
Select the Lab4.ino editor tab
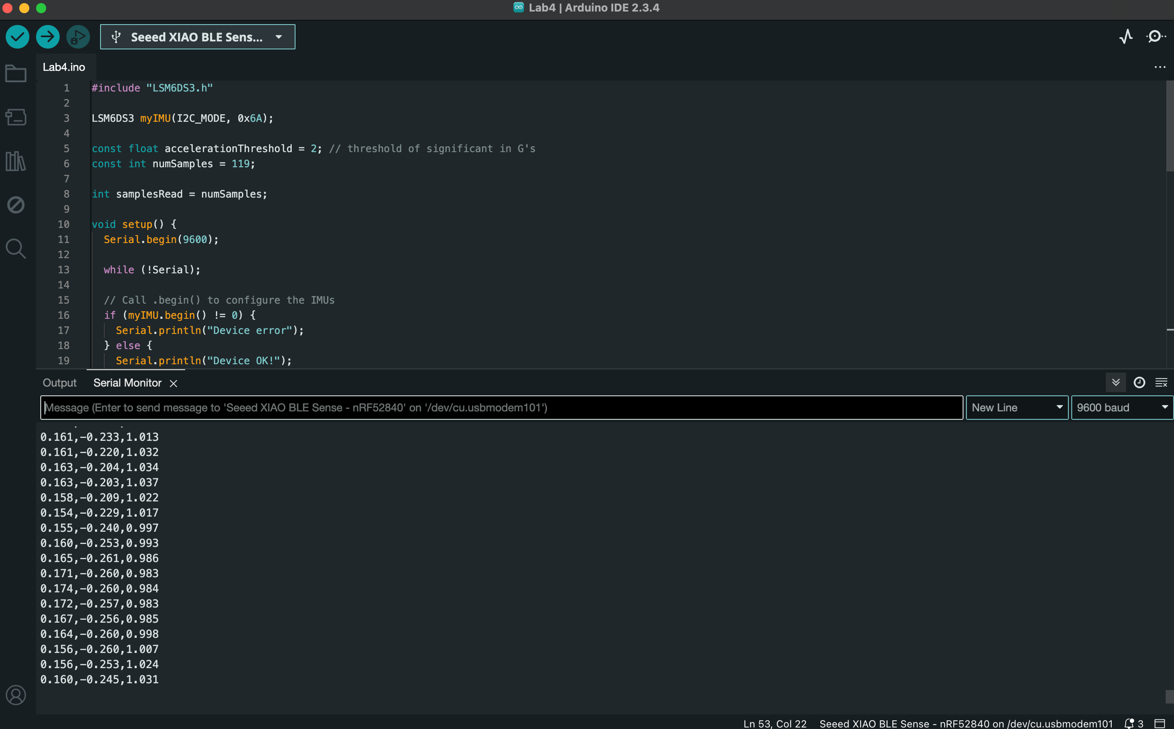point(64,67)
